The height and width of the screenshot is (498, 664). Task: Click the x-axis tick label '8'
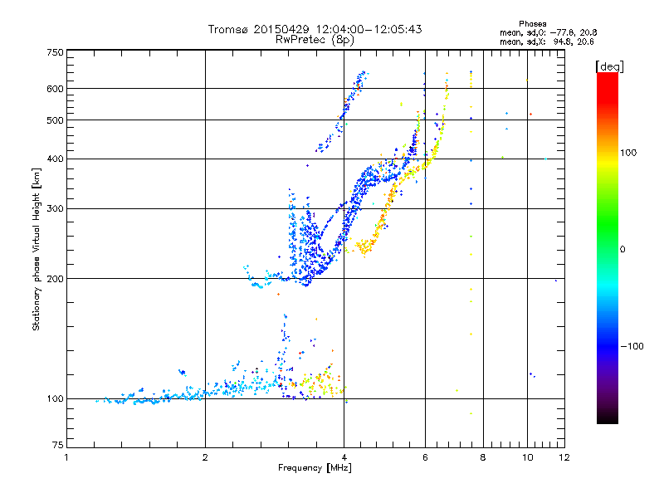tap(483, 457)
